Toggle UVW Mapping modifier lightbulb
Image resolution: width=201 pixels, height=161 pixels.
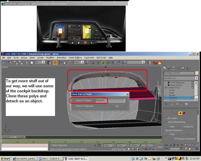[166, 83]
